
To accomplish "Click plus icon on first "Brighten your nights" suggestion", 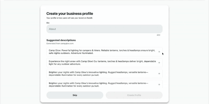I will pos(159,74).
